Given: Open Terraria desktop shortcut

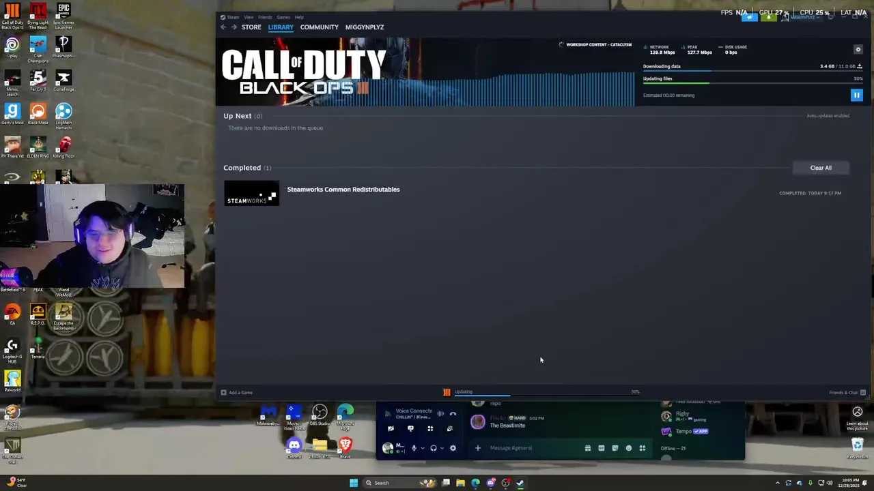Looking at the screenshot, I should pyautogui.click(x=38, y=348).
